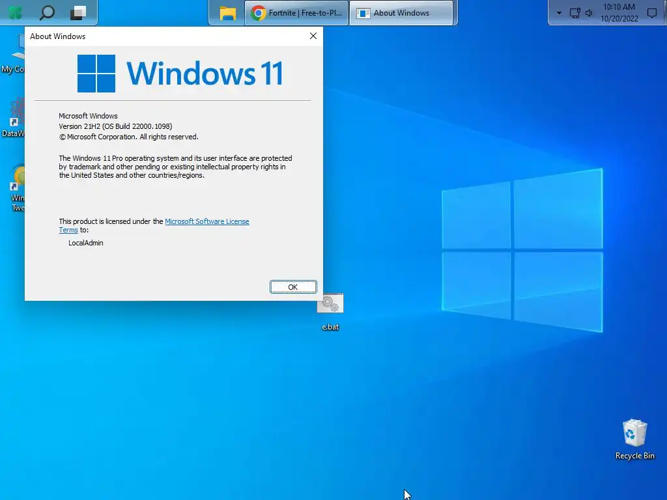Viewport: 667px width, 500px height.
Task: Launch File Explorer from taskbar
Action: point(227,13)
